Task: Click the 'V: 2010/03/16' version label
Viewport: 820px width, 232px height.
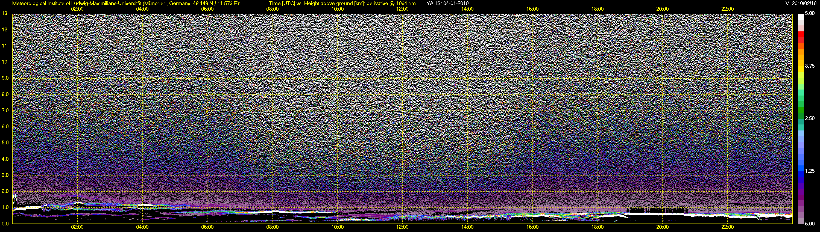Action: click(800, 4)
